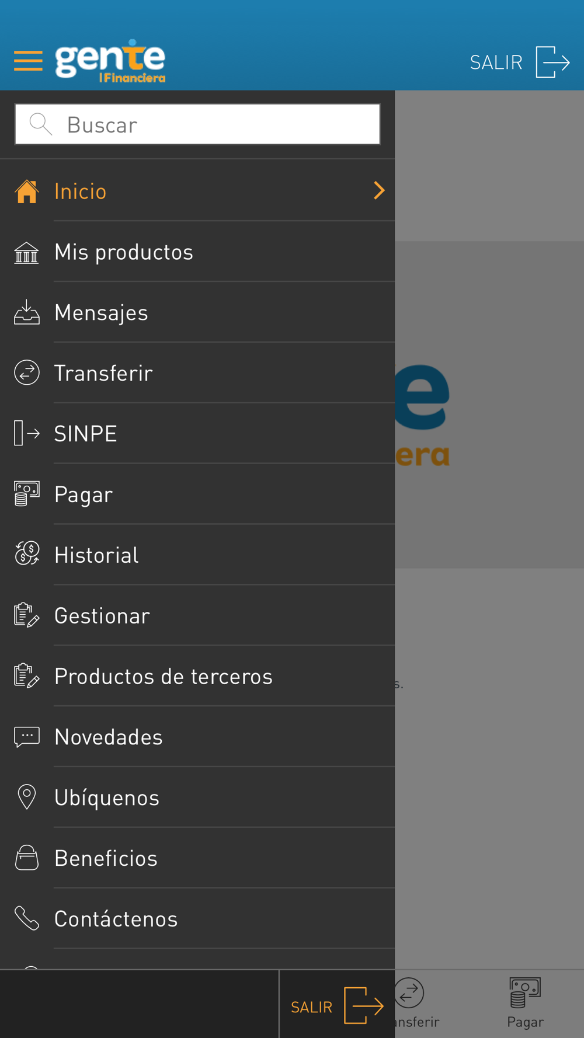Screen dimensions: 584x1038
Task: Open the Gestionar menu entry
Action: [x=102, y=616]
